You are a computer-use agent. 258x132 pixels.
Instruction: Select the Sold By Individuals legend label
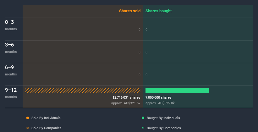(x=46, y=118)
